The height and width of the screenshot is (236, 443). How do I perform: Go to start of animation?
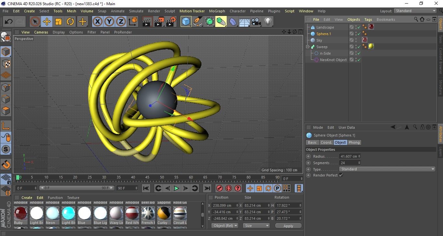tap(146, 188)
